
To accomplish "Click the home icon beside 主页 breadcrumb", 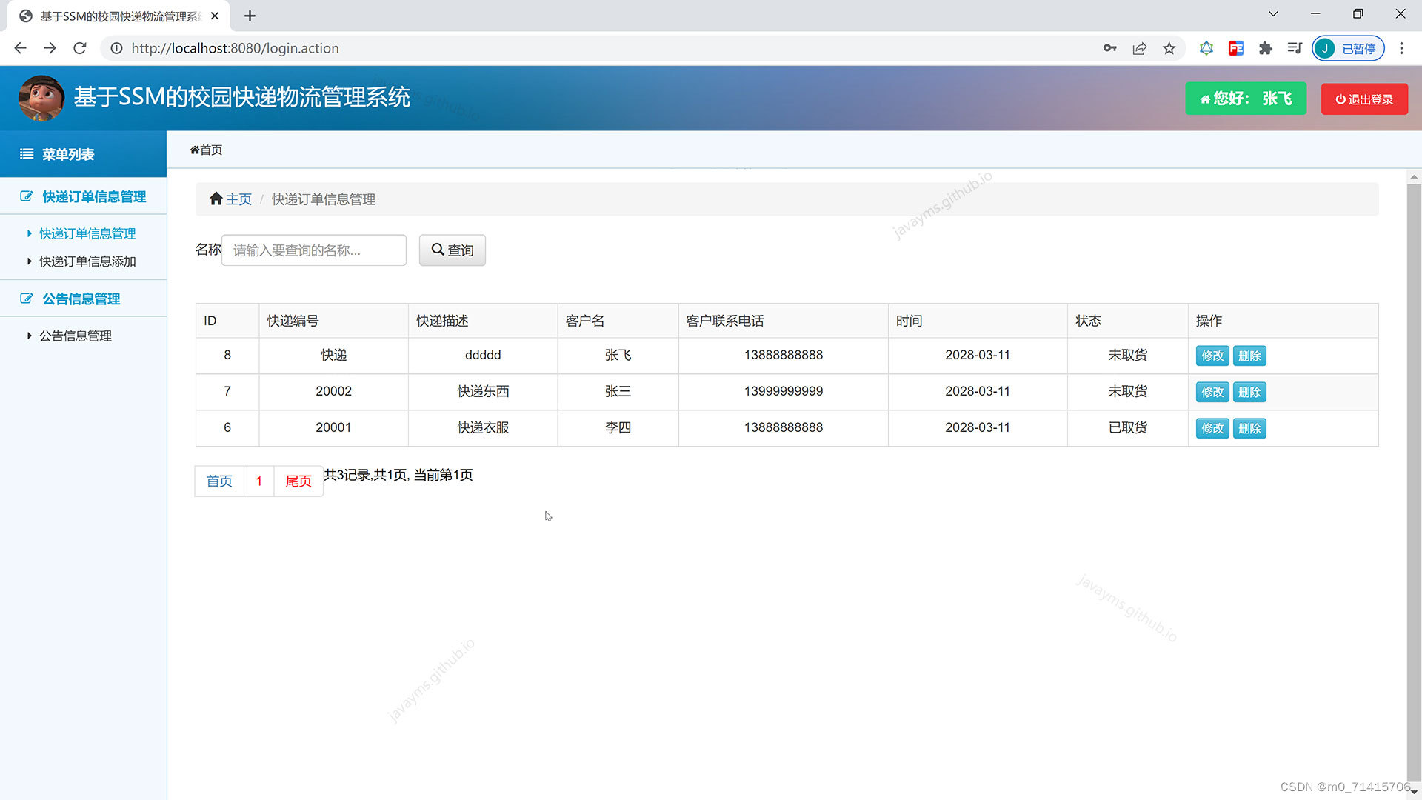I will point(216,199).
